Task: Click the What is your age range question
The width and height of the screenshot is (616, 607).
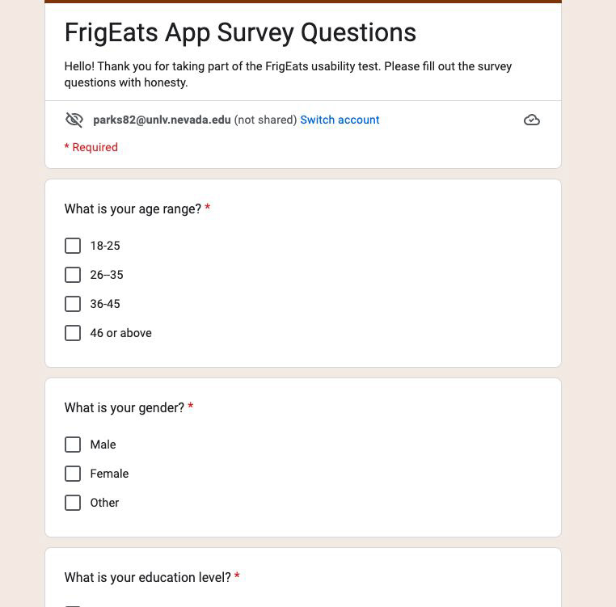Action: [x=133, y=209]
